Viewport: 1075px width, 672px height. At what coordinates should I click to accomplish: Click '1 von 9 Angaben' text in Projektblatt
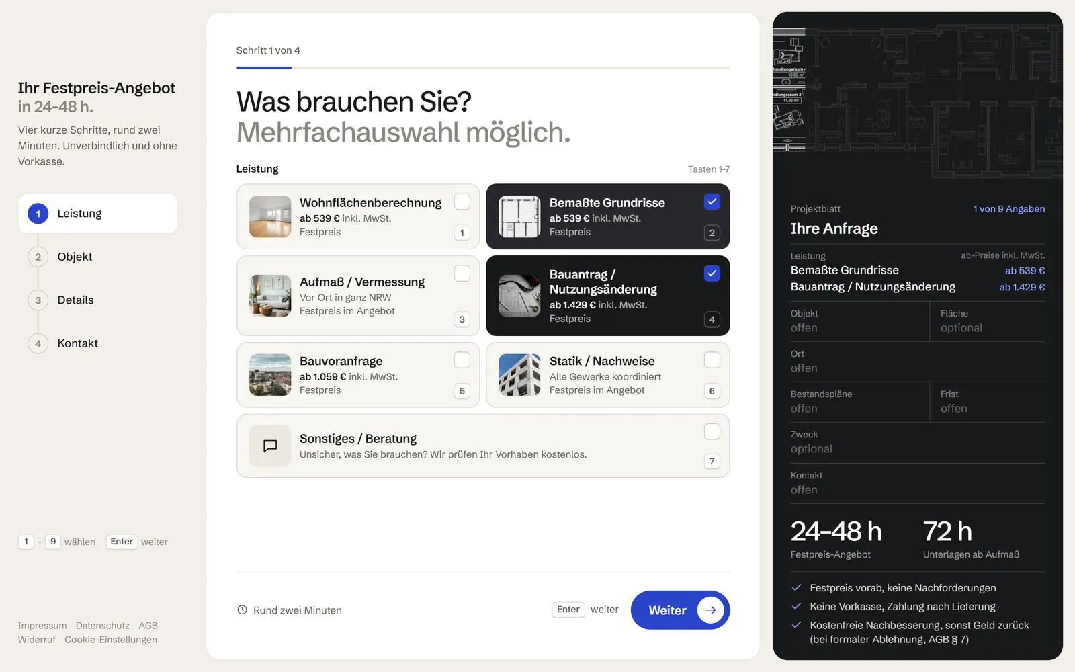click(1009, 209)
